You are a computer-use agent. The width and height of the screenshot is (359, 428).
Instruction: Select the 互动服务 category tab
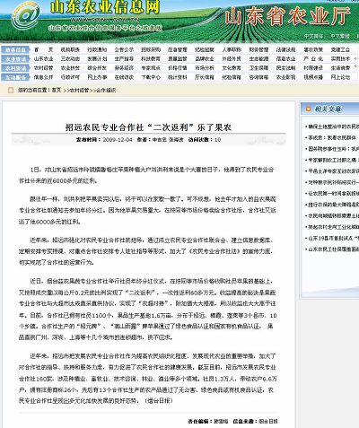(16, 77)
